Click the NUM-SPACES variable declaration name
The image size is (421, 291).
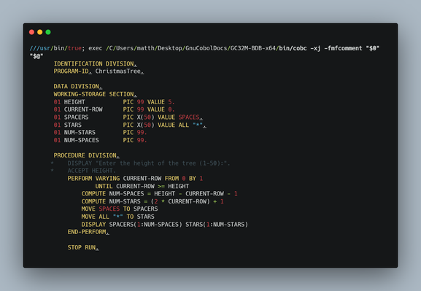[x=81, y=140]
